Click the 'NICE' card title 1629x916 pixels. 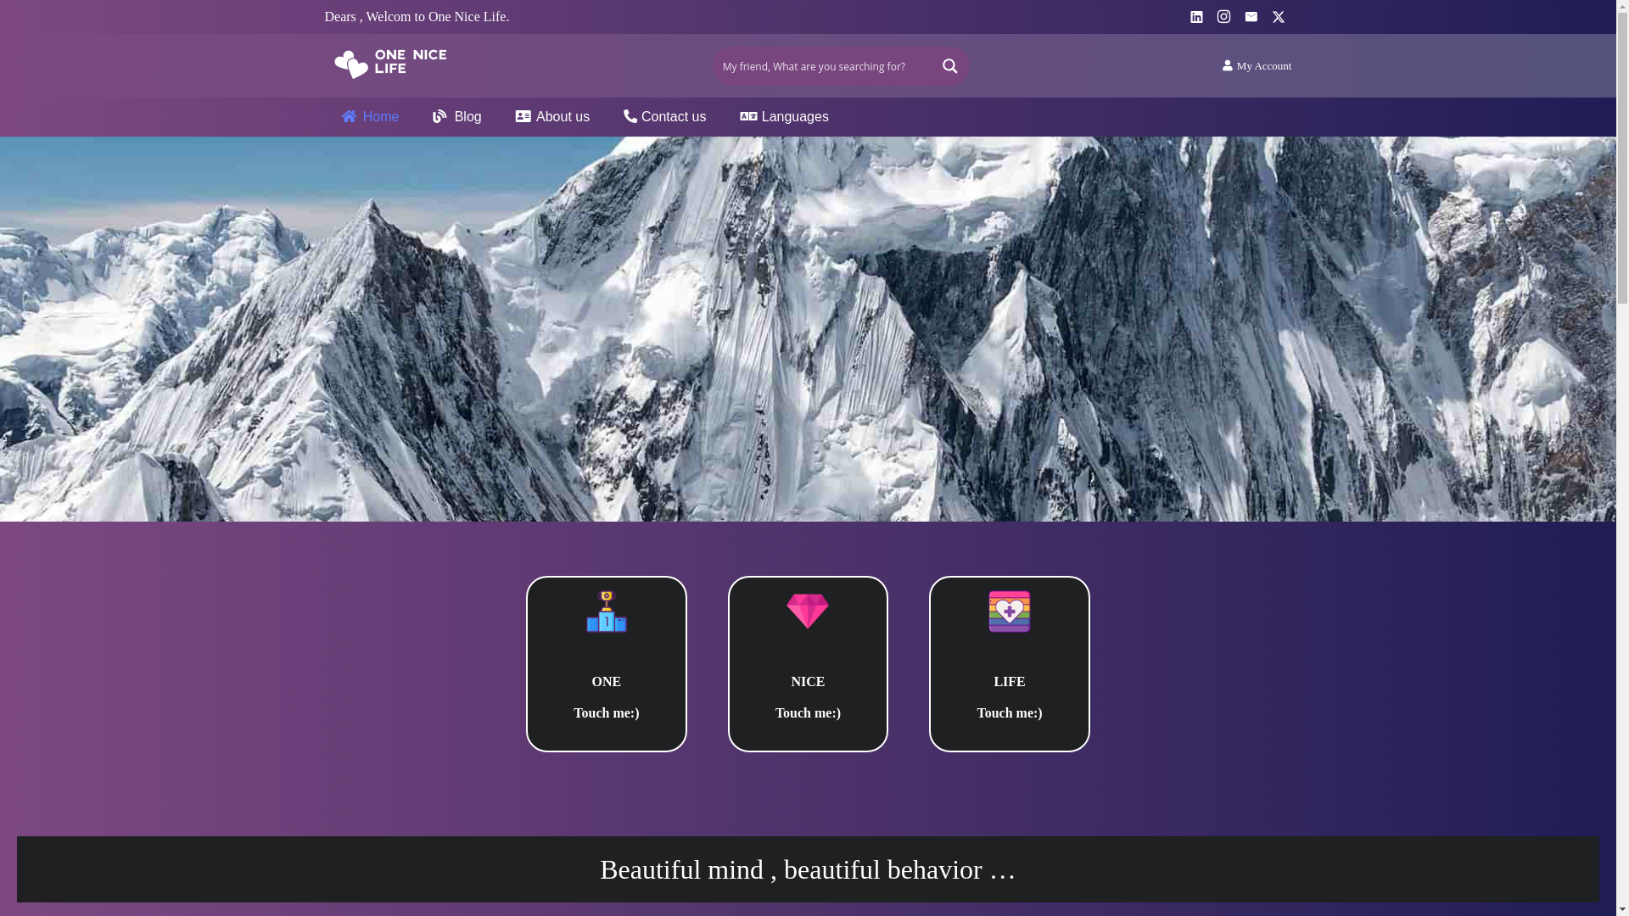pos(808,682)
